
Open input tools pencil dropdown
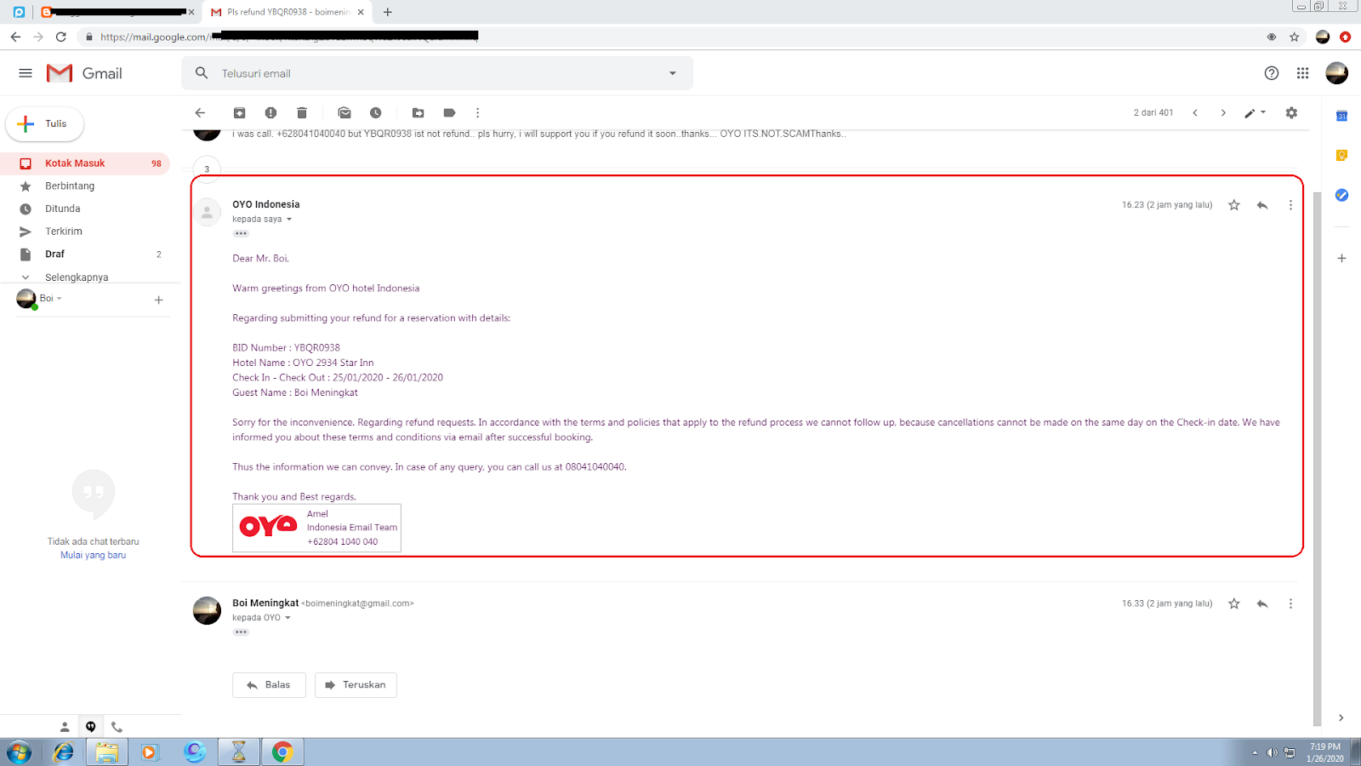pyautogui.click(x=1255, y=112)
